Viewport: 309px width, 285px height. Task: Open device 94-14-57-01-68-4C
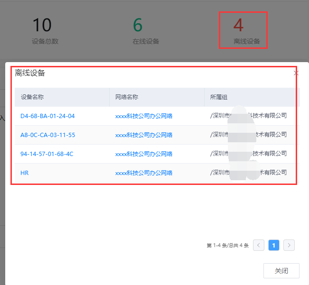pos(47,154)
